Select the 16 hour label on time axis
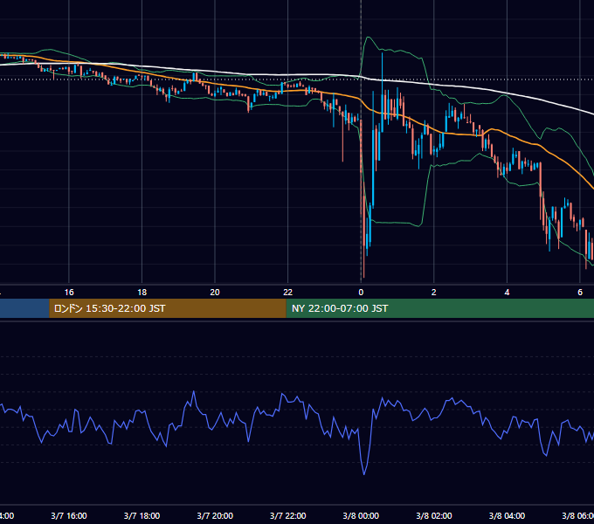 point(69,293)
